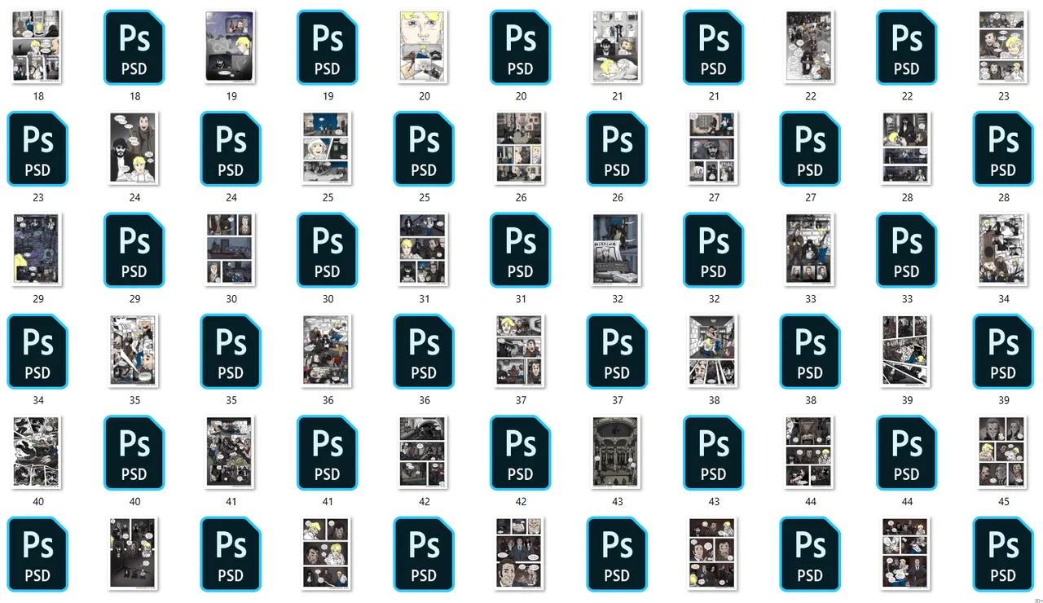Select the PSD file icon named 34
Viewport: 1043px width, 603px height.
point(37,352)
